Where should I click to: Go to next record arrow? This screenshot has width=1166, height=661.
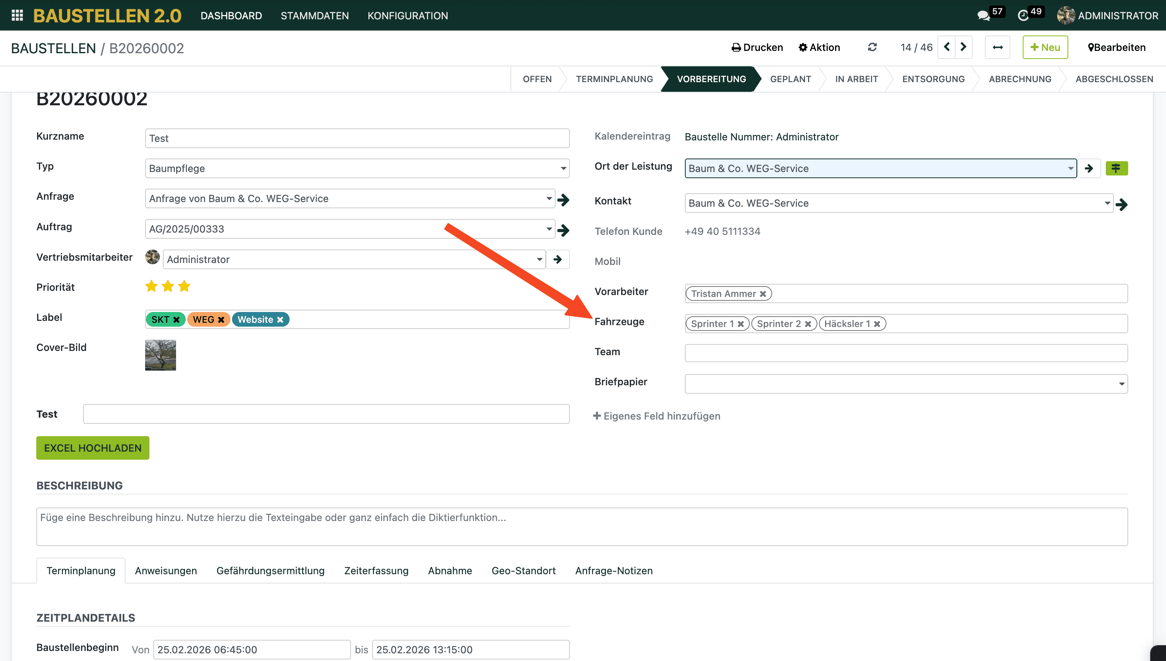point(963,47)
